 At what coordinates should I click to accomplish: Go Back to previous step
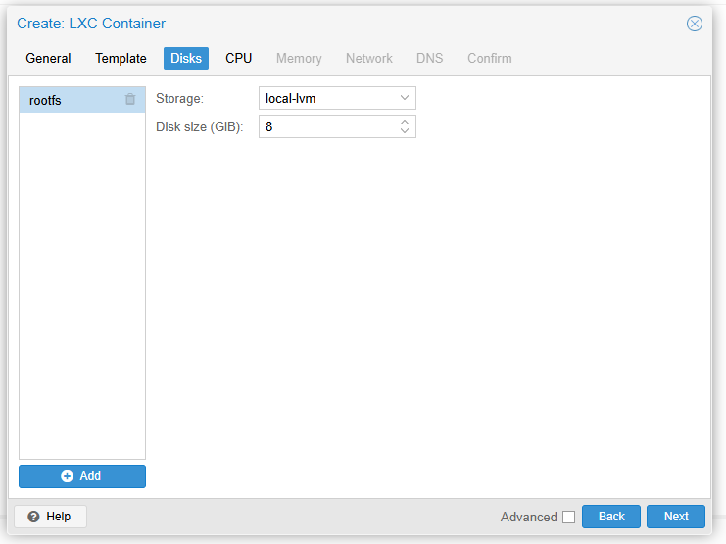[x=611, y=517]
